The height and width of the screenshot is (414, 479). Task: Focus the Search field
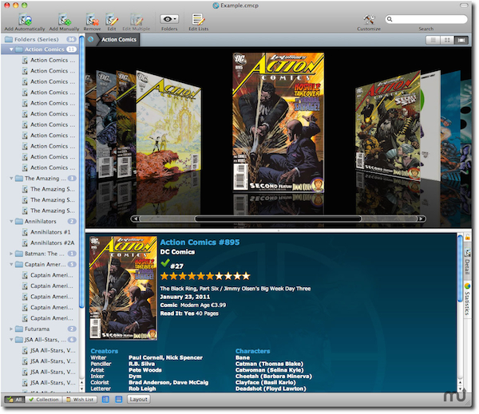[426, 19]
